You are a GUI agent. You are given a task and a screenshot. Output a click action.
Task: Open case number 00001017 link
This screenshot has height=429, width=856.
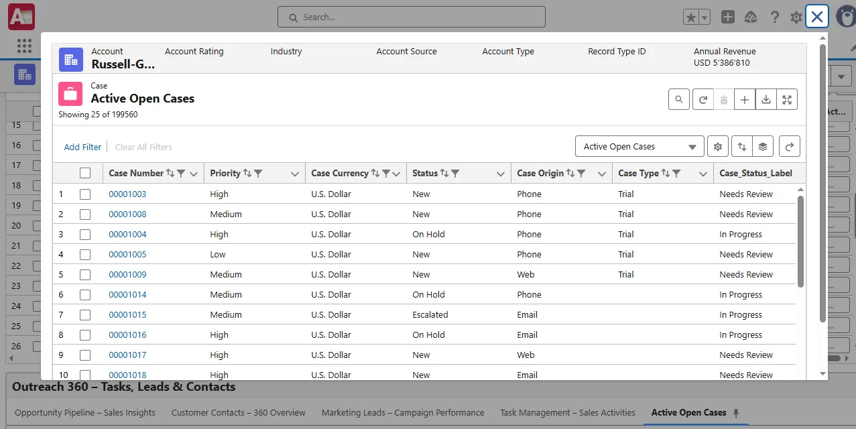pyautogui.click(x=127, y=355)
